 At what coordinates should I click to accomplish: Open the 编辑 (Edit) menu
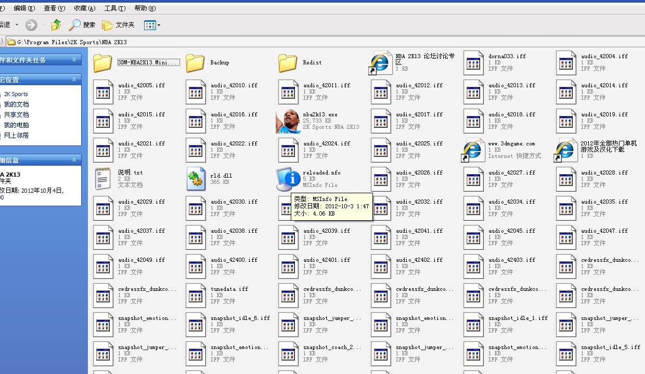point(24,8)
